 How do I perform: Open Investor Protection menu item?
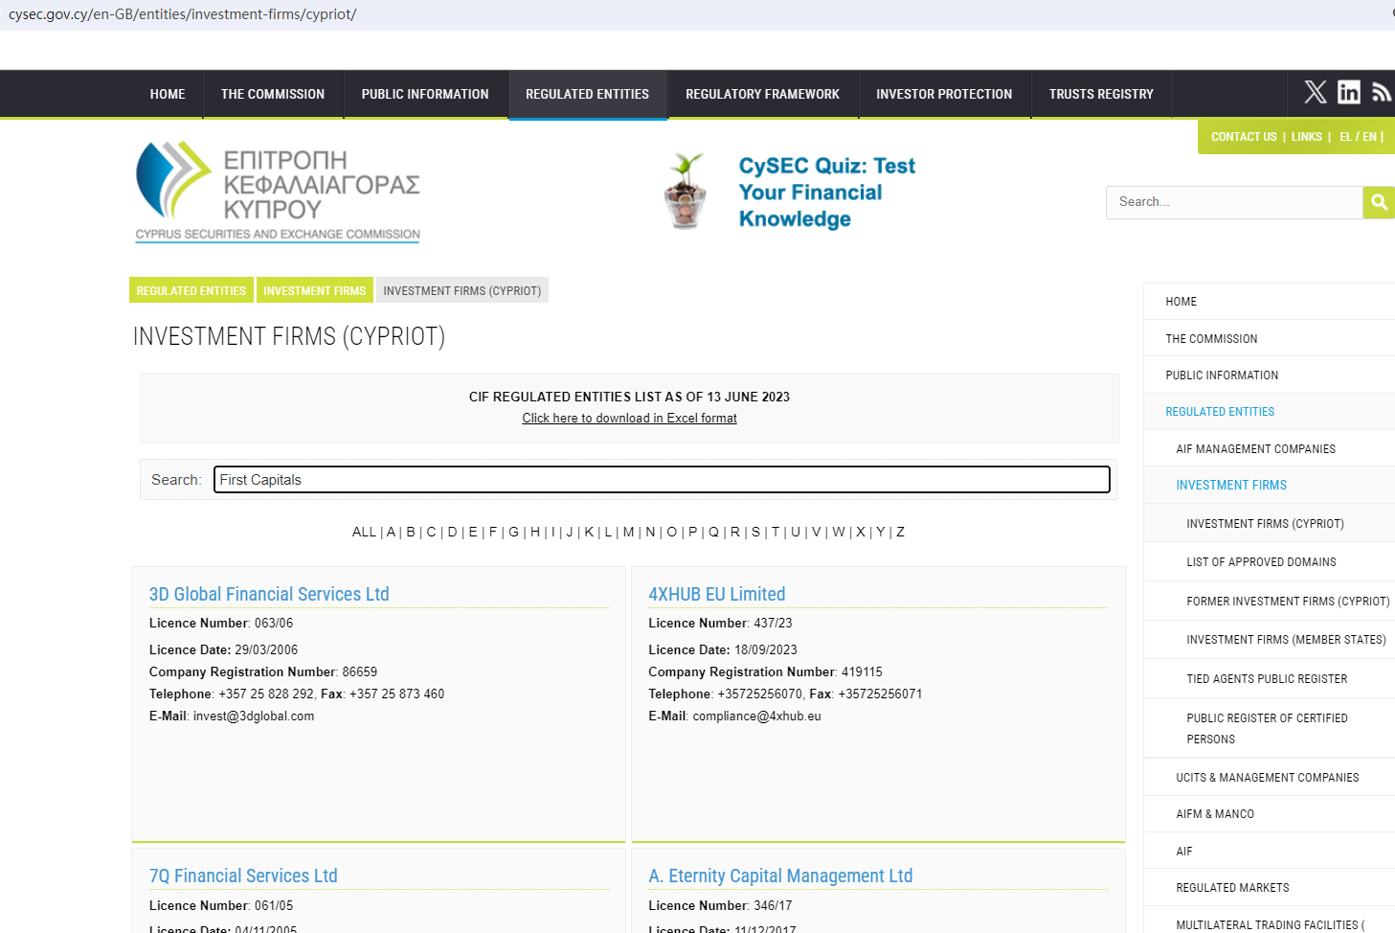coord(943,94)
